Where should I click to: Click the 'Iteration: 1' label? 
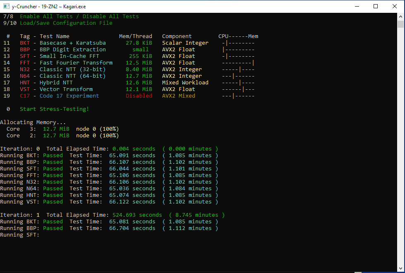coord(20,215)
